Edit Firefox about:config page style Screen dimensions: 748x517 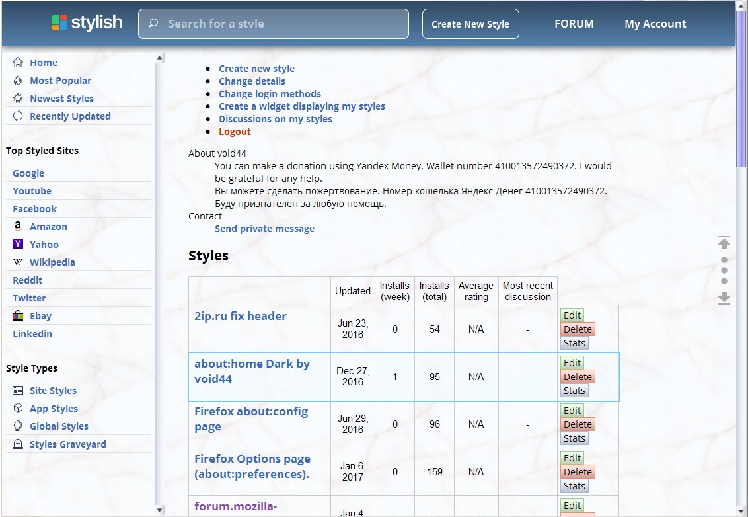click(572, 411)
